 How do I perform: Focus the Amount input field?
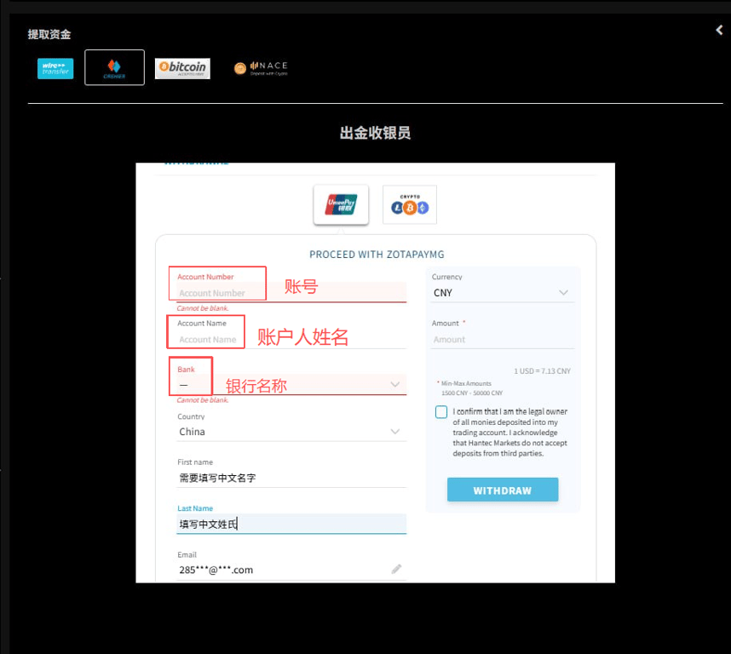(502, 340)
